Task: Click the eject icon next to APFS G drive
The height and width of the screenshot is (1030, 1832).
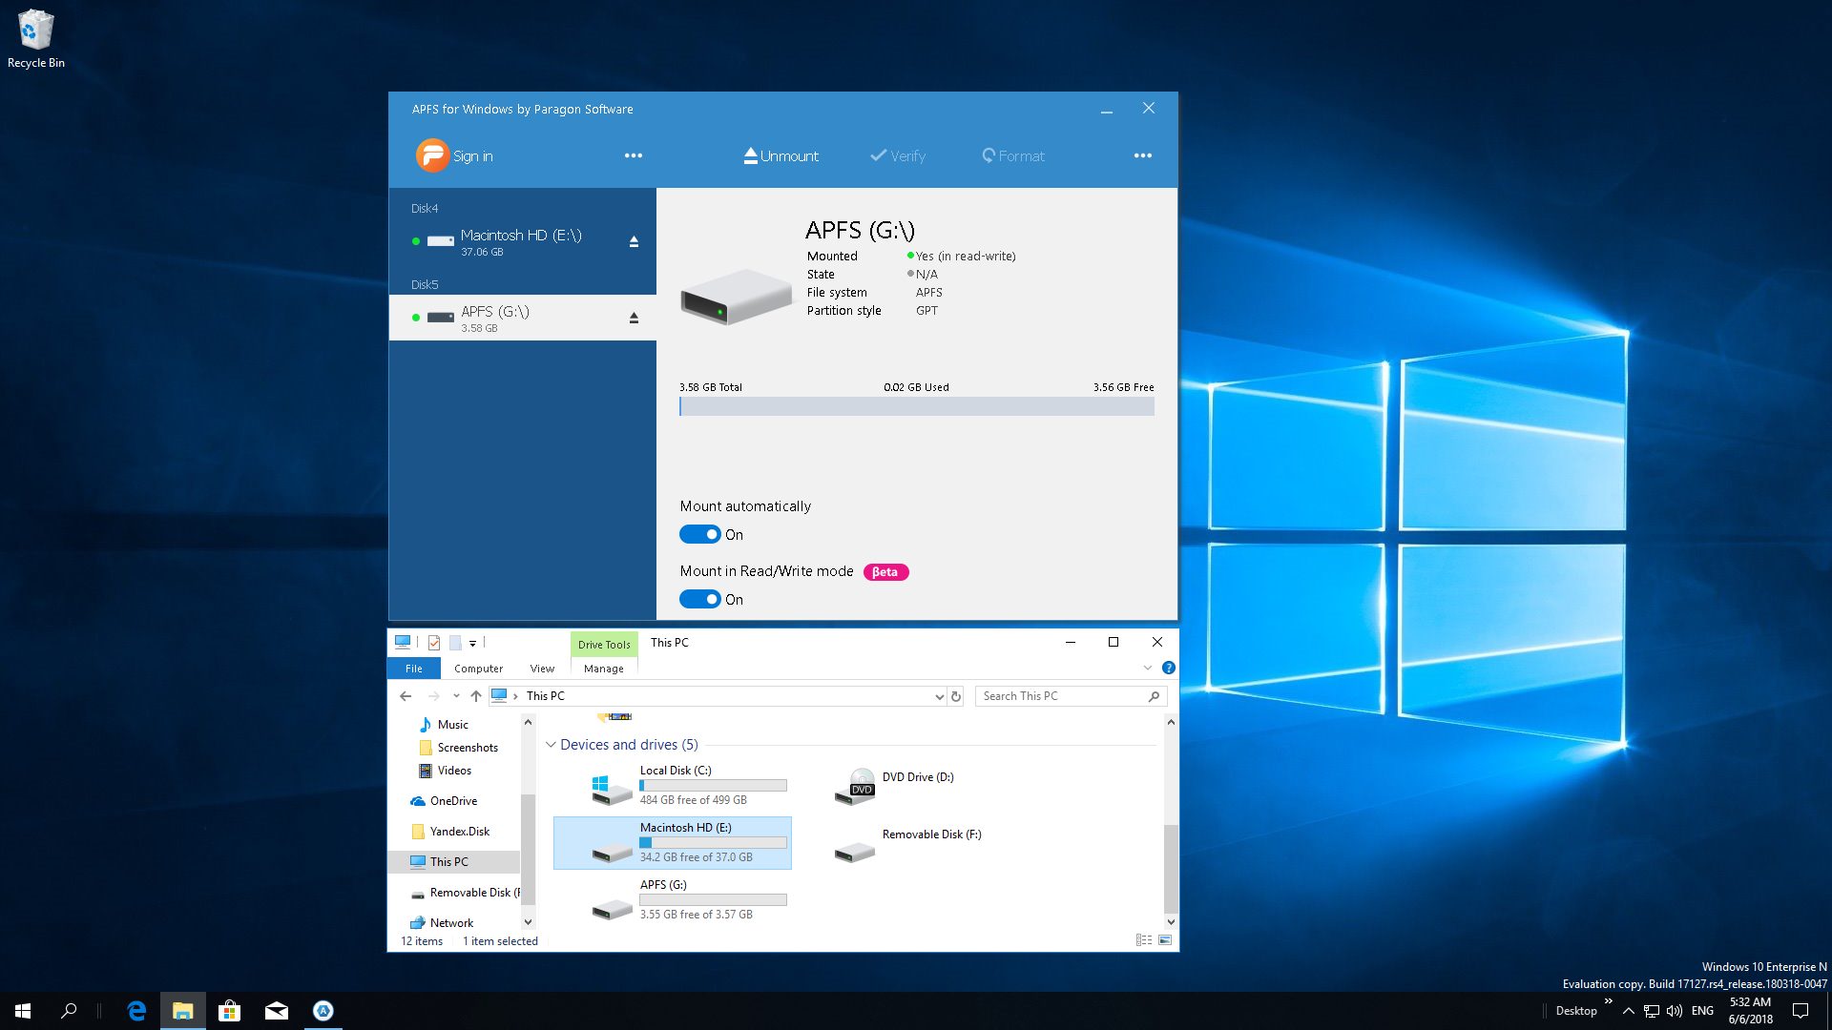Action: (635, 317)
